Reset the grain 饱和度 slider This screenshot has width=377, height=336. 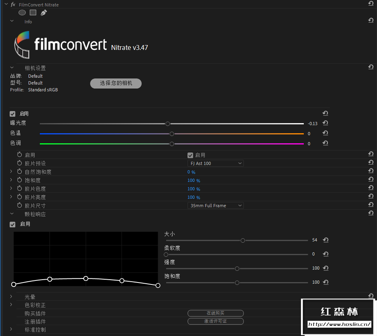point(326,282)
